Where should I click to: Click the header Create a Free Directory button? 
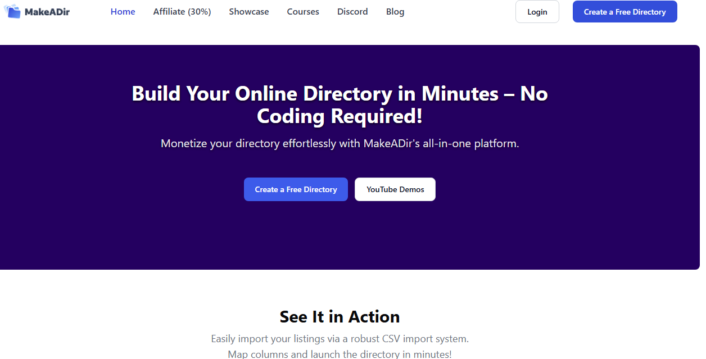coord(625,12)
